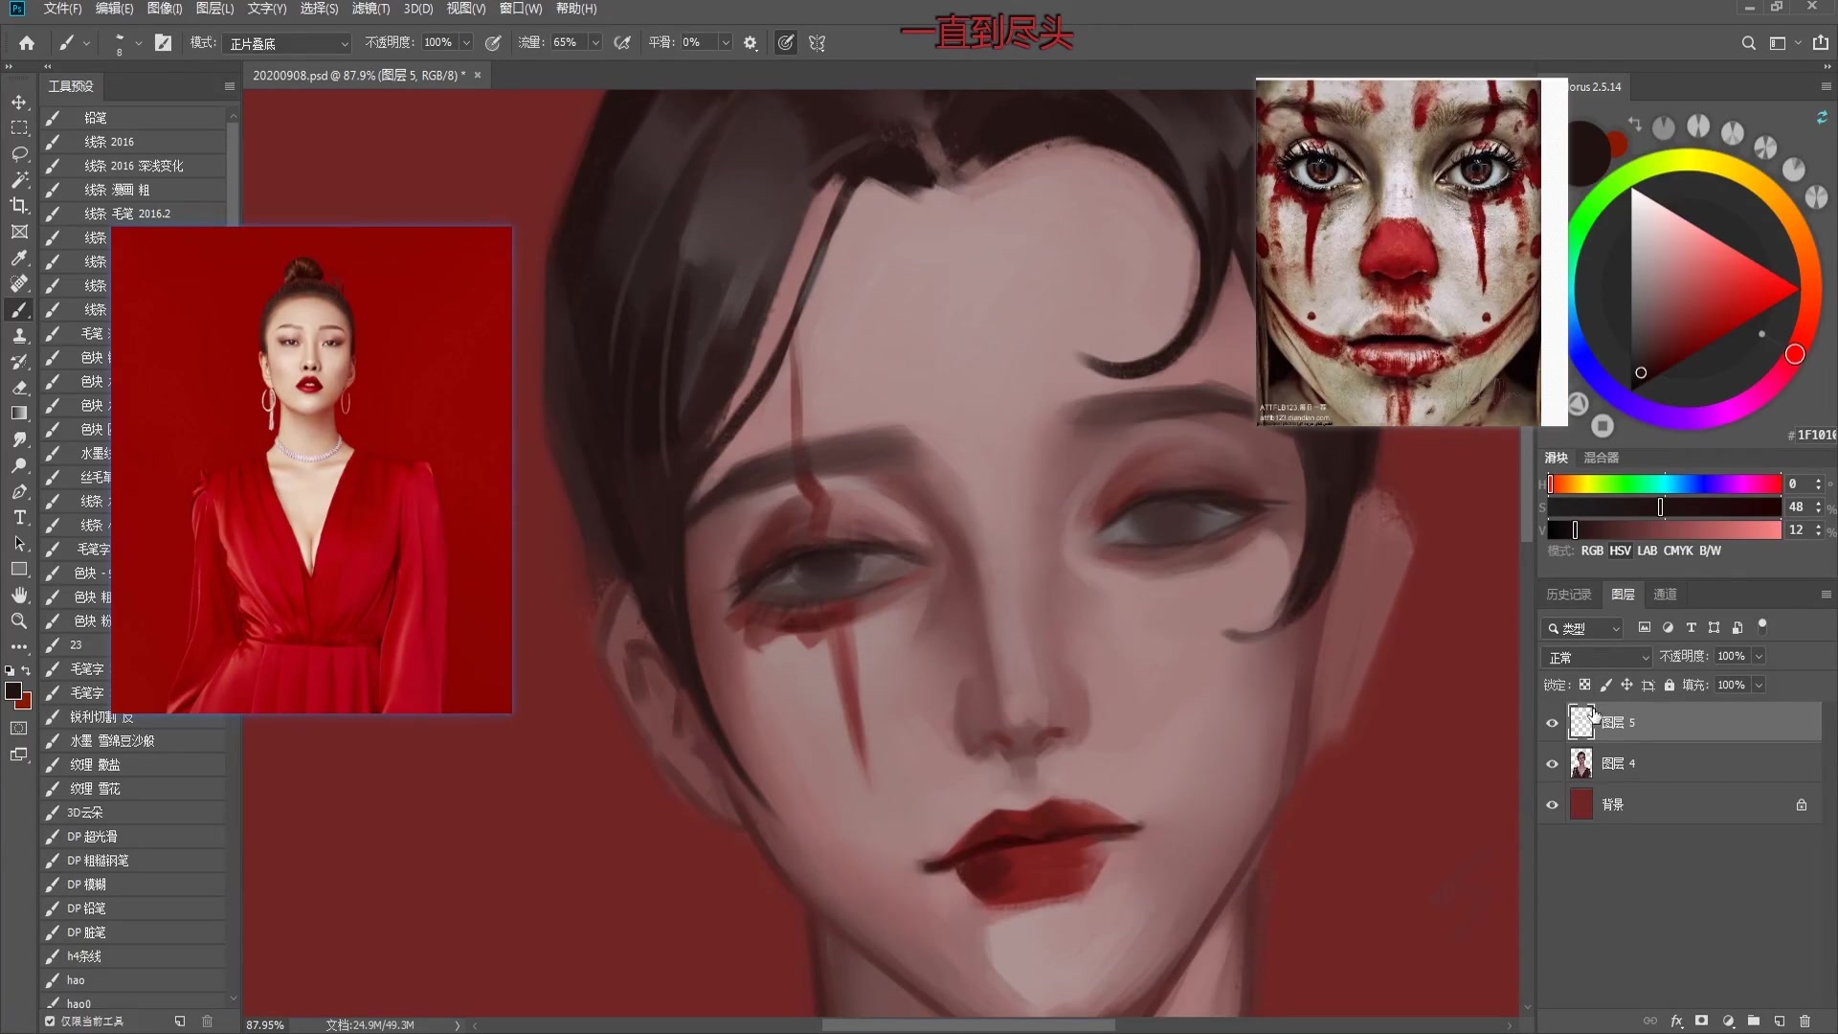Viewport: 1838px width, 1034px height.
Task: Toggle symmetry paint butterfly icon
Action: (x=817, y=43)
